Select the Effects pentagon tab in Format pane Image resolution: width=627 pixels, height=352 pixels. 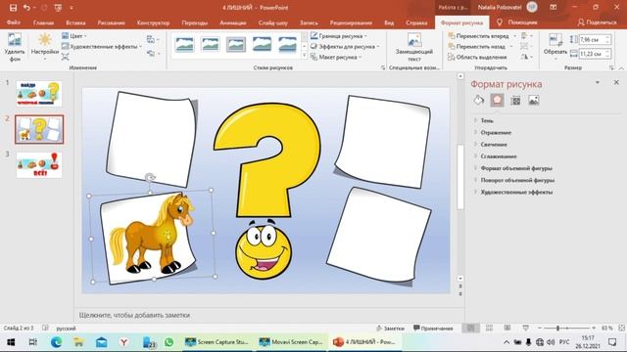(x=497, y=100)
